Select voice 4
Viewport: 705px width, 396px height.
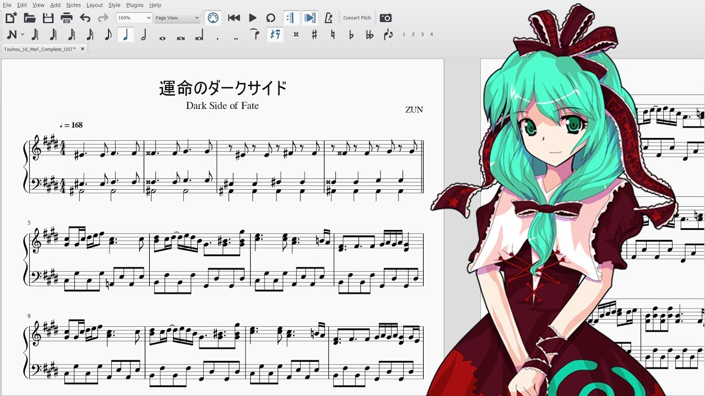click(x=431, y=34)
